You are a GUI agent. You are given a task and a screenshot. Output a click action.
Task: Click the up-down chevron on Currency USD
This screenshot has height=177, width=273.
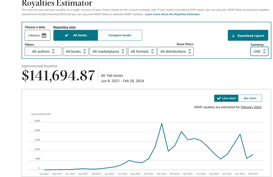[x=264, y=51]
